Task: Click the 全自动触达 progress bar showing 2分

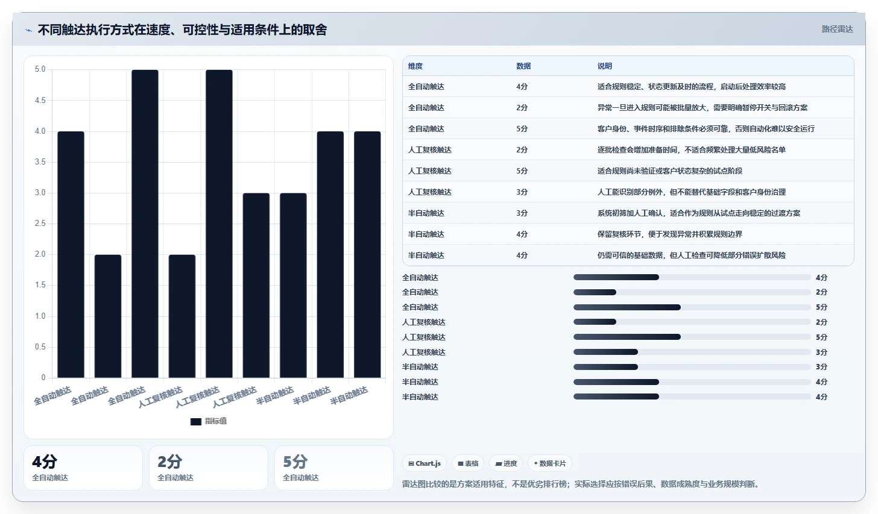Action: (x=692, y=292)
